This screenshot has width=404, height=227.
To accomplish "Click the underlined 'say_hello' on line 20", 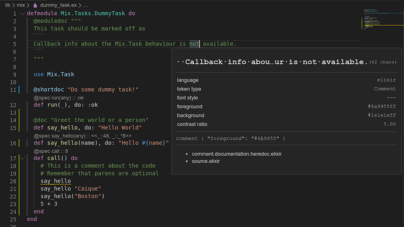I will (56, 181).
